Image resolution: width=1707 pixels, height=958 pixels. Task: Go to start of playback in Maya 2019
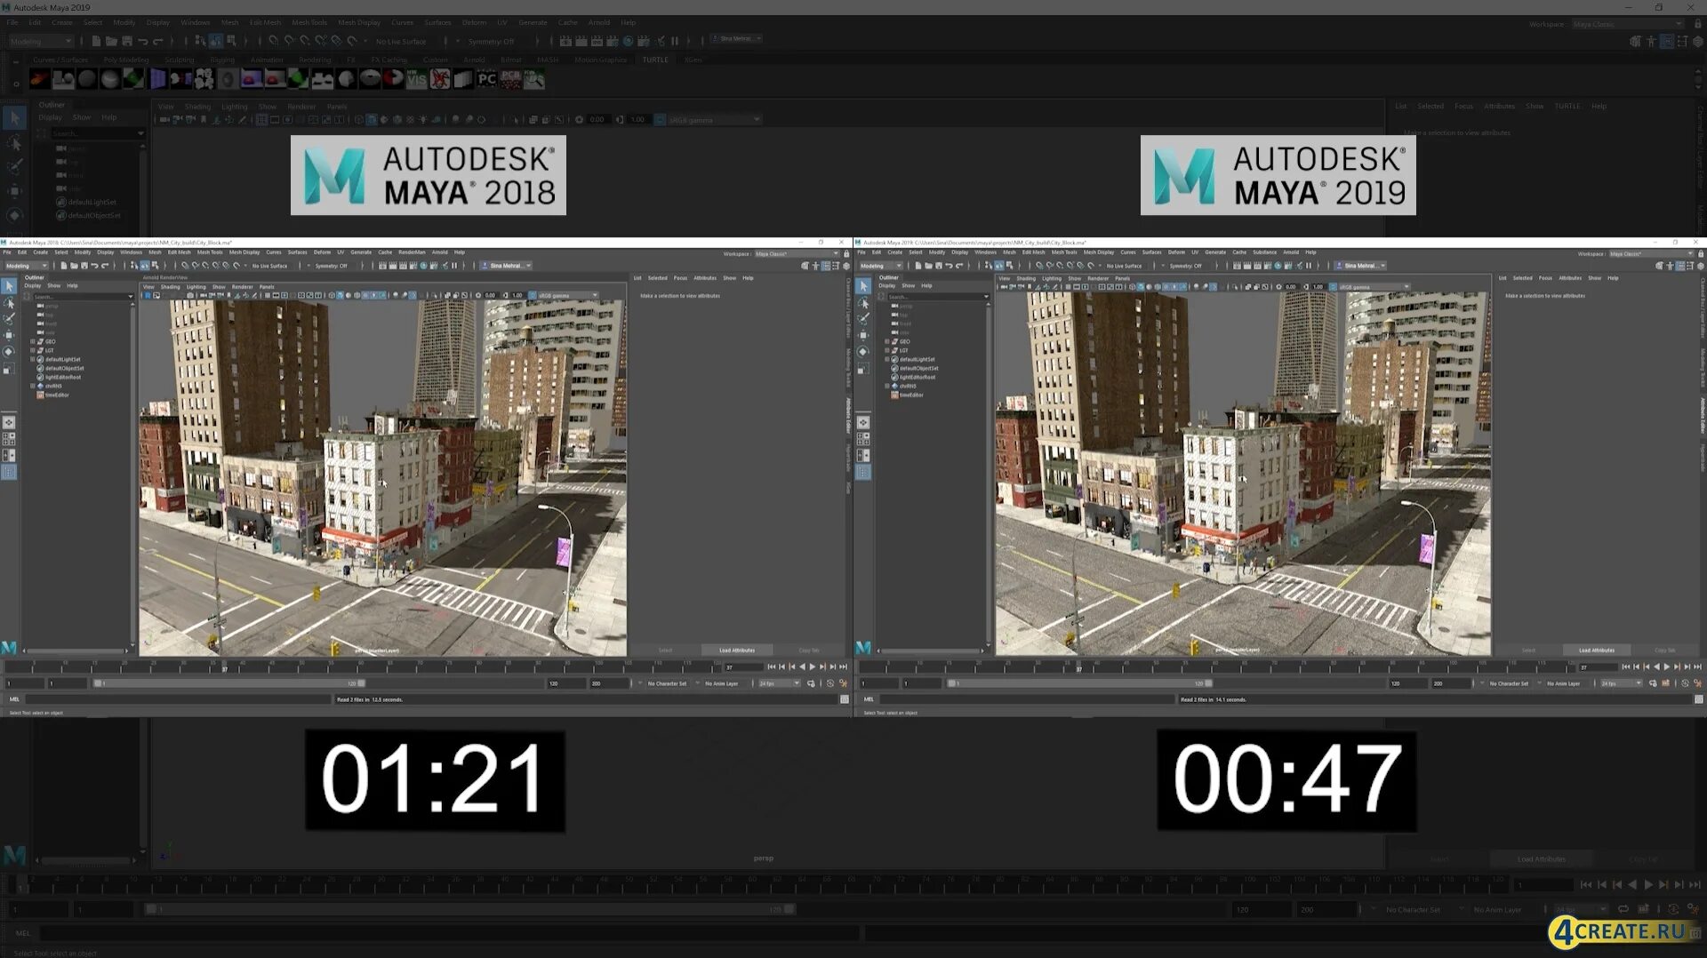1626,667
